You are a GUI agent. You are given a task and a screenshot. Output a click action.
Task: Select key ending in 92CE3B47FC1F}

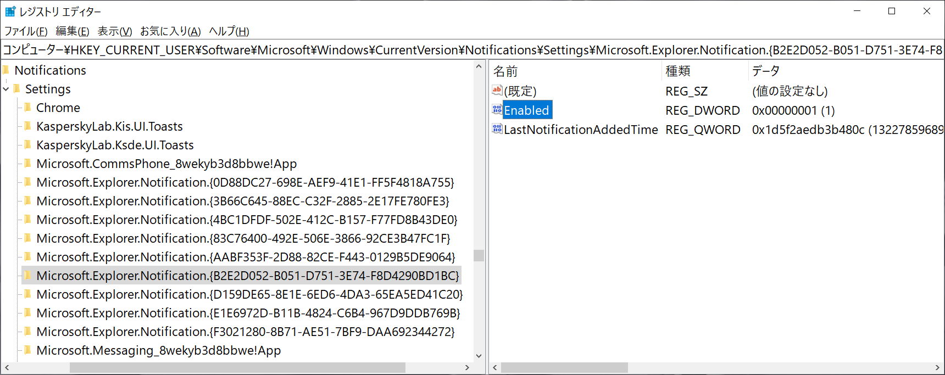point(243,238)
